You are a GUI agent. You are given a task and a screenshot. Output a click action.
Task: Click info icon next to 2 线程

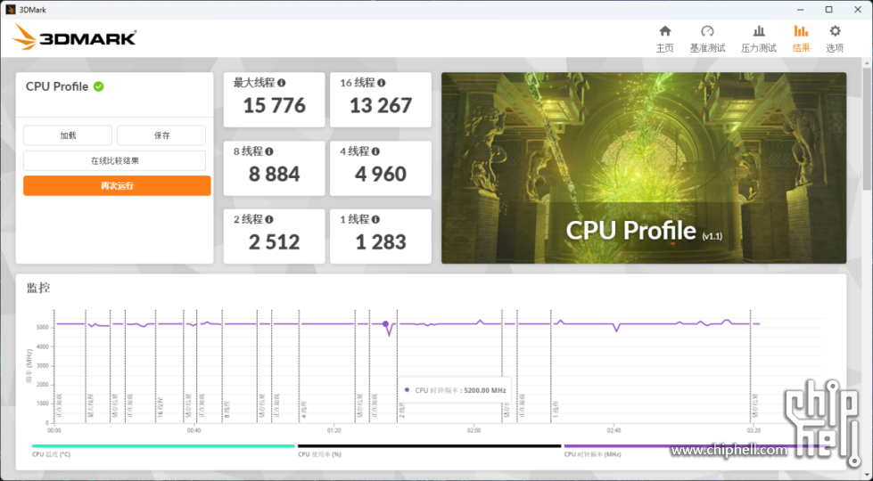tap(269, 220)
